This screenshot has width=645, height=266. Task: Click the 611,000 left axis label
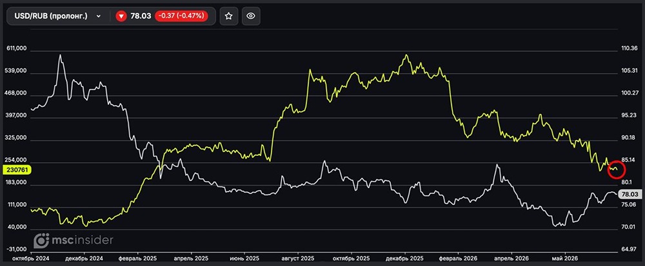(17, 48)
